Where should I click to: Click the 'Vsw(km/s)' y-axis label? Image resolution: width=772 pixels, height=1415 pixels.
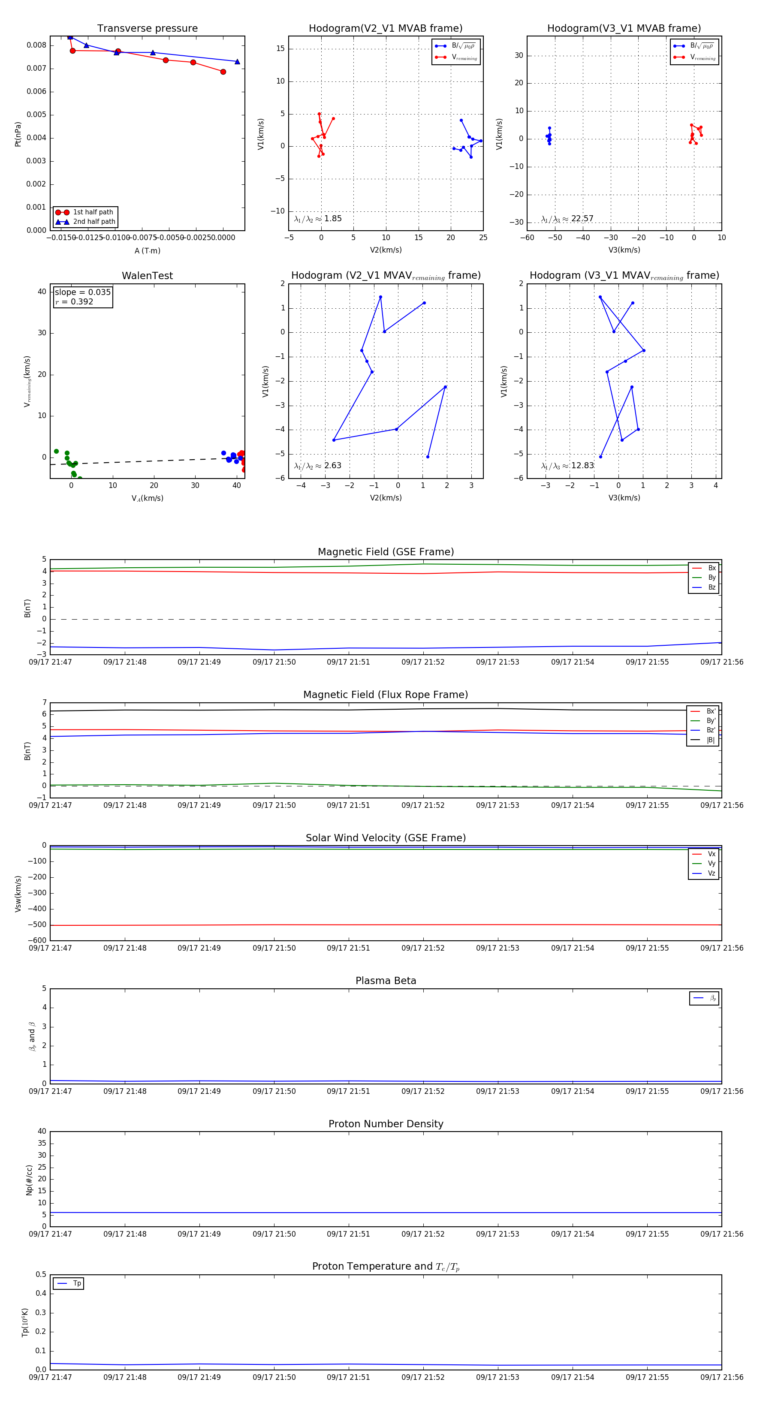click(x=18, y=894)
